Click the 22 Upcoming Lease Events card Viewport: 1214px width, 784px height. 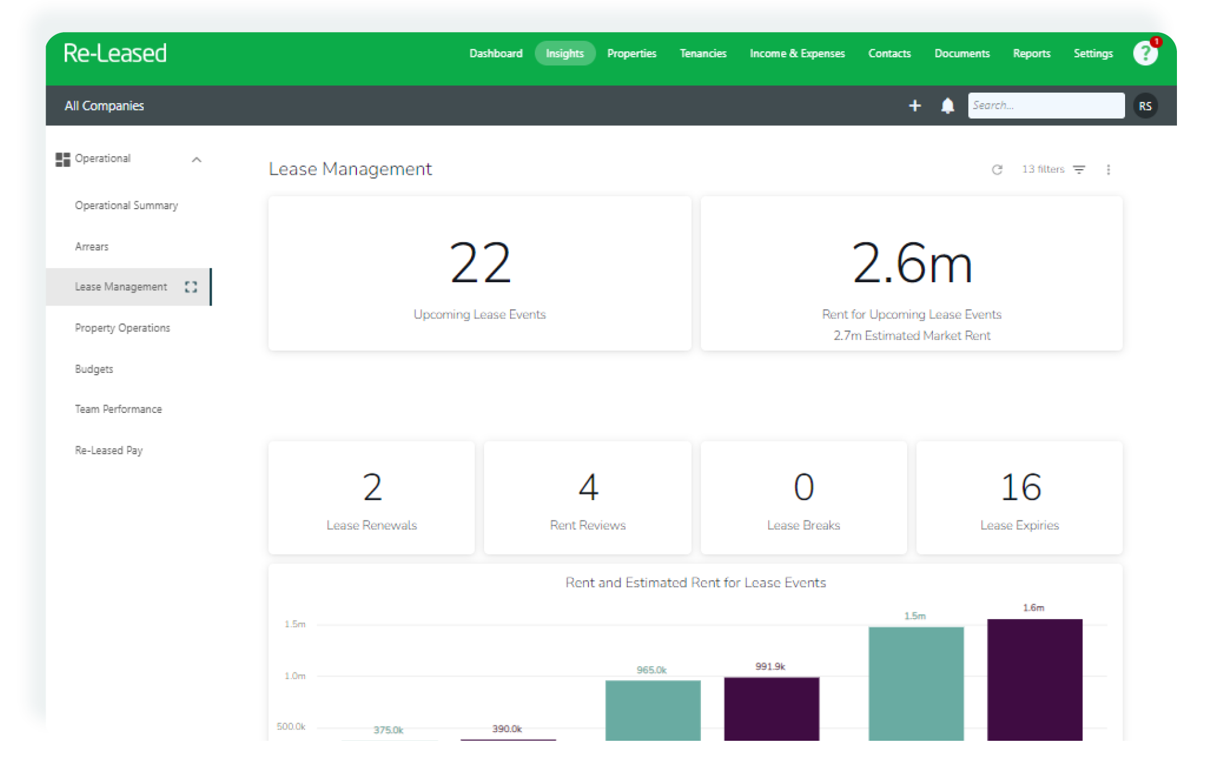click(x=480, y=273)
